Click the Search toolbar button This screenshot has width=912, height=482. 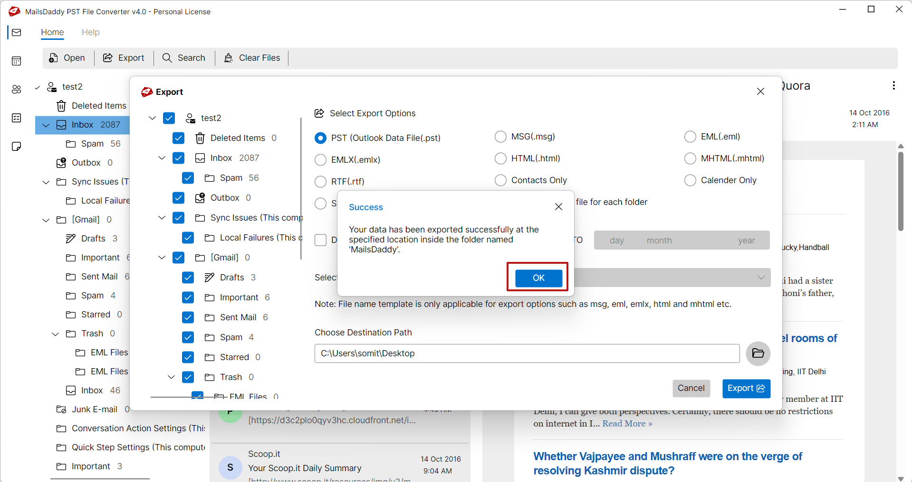click(x=184, y=58)
